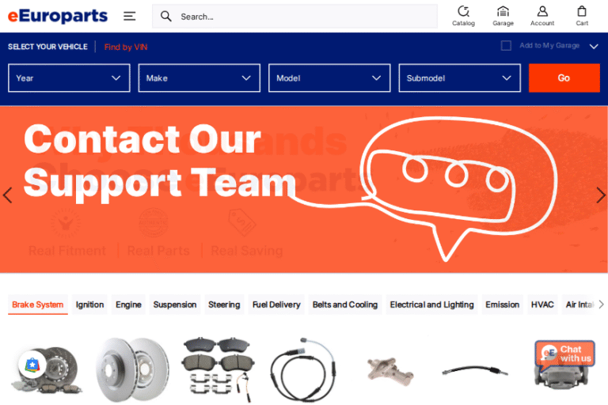Enable Add to My Garage checkbox
608x405 pixels.
point(506,46)
